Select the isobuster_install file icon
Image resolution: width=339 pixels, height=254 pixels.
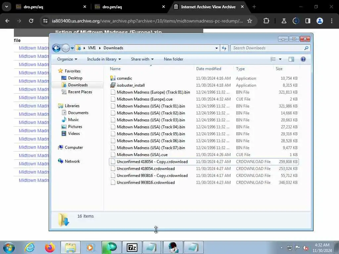click(x=113, y=85)
